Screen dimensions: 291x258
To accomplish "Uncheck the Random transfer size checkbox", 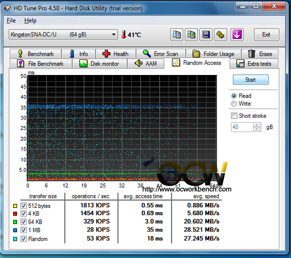I will coord(23,239).
